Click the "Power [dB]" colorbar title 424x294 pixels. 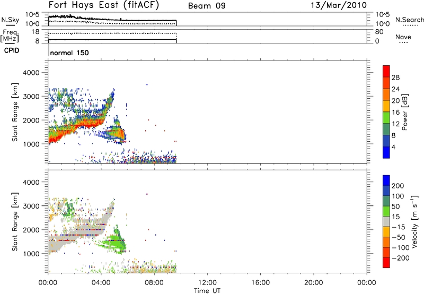point(405,112)
